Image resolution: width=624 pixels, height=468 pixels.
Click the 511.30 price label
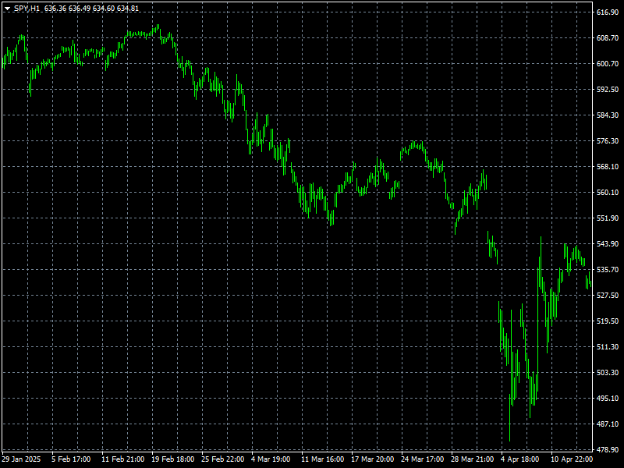pos(608,347)
